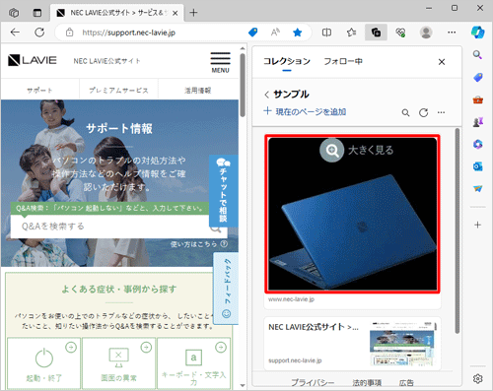Click the 使い方はこちら link
493x391 pixels.
click(x=198, y=244)
